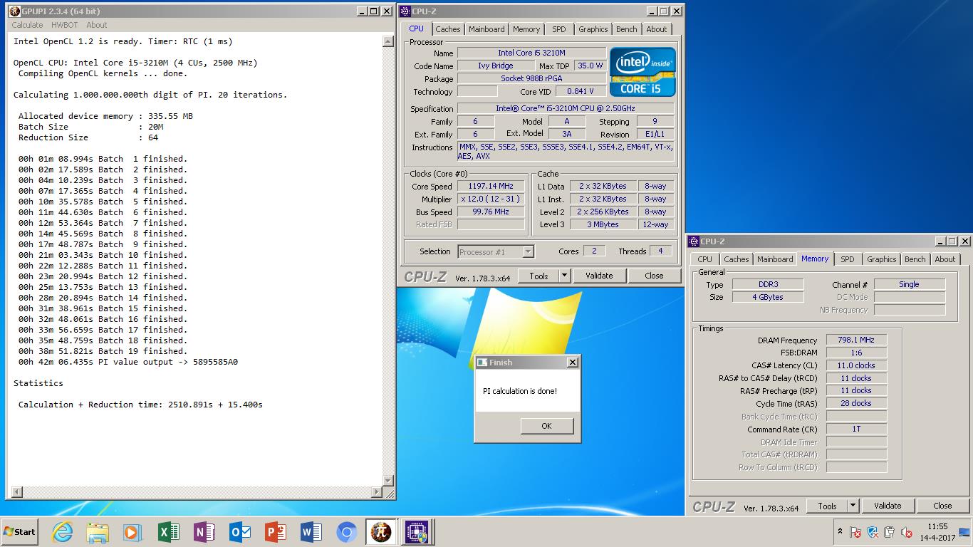Switch to SPD tab in CPU-Z CPU window
The width and height of the screenshot is (973, 547).
pos(559,29)
